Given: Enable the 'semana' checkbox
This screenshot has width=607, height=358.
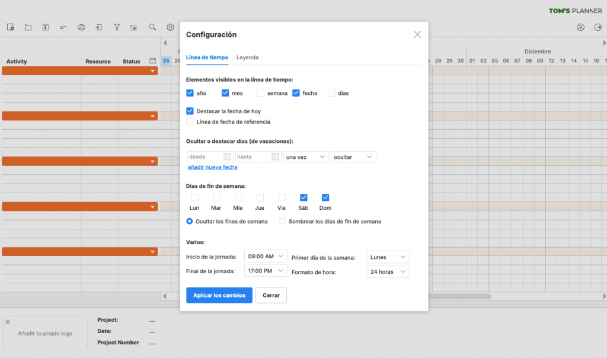Looking at the screenshot, I should [261, 93].
